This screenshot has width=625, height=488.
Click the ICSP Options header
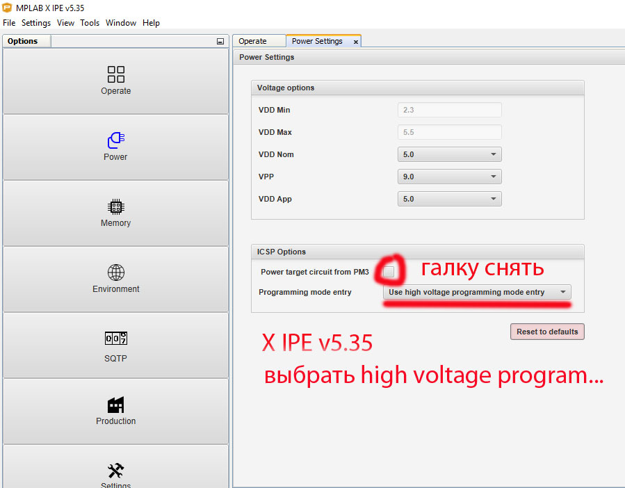point(418,252)
